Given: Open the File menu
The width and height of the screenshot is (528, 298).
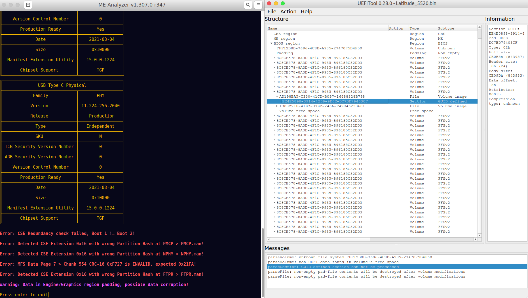Looking at the screenshot, I should 272,12.
